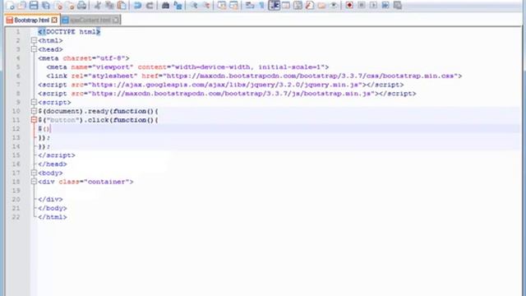Image resolution: width=526 pixels, height=296 pixels.
Task: Click the charset "utf-8" meta line
Action: tap(84, 58)
